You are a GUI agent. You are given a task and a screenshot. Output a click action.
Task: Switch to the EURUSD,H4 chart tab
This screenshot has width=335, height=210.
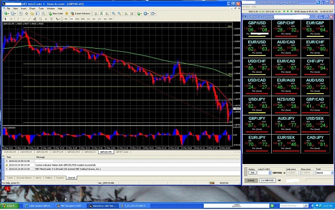click(x=10, y=152)
